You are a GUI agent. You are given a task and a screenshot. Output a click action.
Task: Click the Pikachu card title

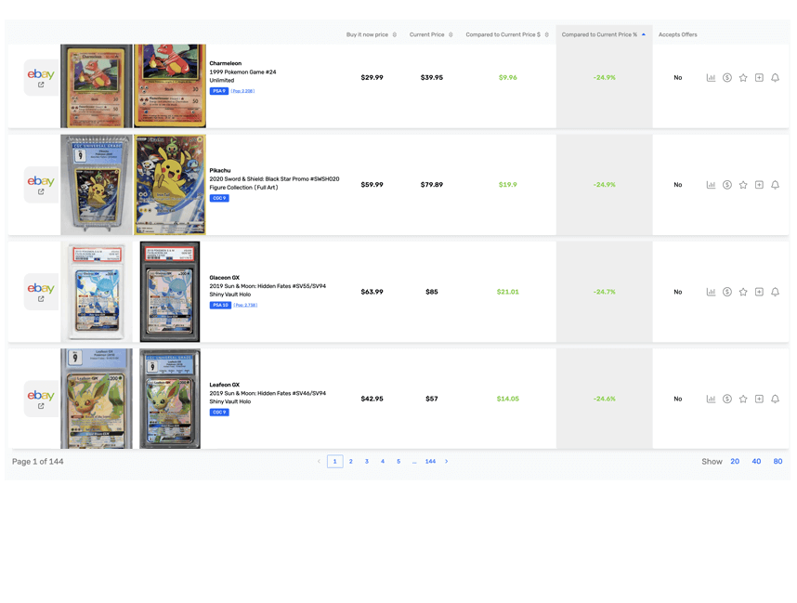220,170
